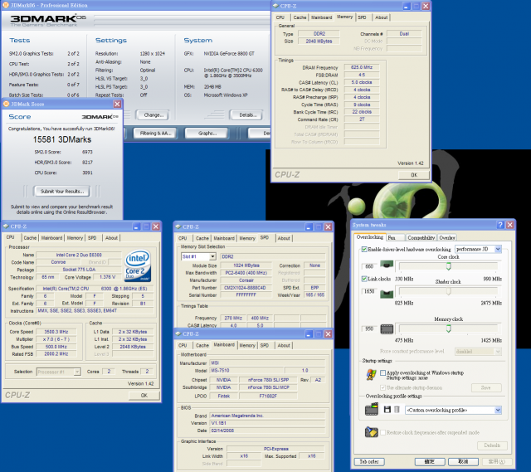Click the Intel Core 2 Duo logo

138,265
